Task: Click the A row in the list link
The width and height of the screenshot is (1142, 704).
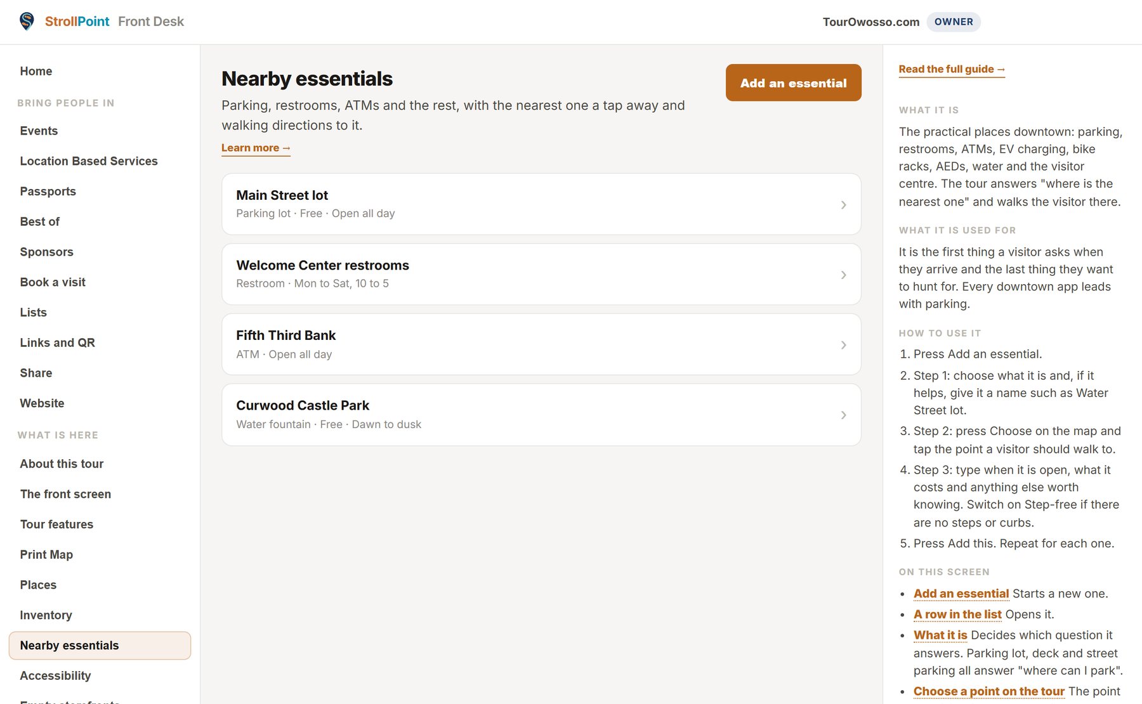Action: coord(957,614)
